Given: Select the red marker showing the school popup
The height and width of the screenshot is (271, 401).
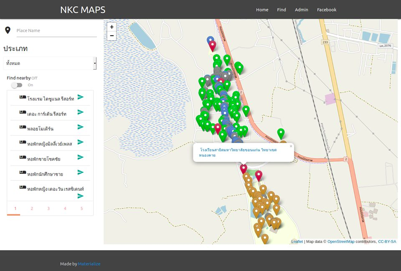Looking at the screenshot, I should (244, 168).
